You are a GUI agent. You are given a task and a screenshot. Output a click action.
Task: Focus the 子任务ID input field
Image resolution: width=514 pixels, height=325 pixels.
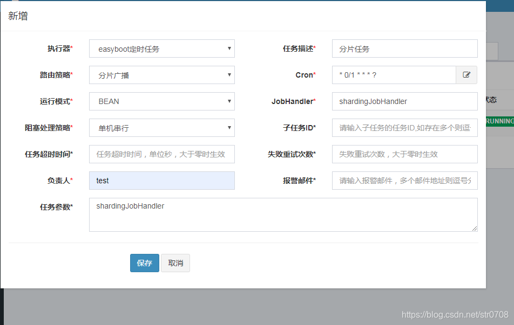coord(405,128)
